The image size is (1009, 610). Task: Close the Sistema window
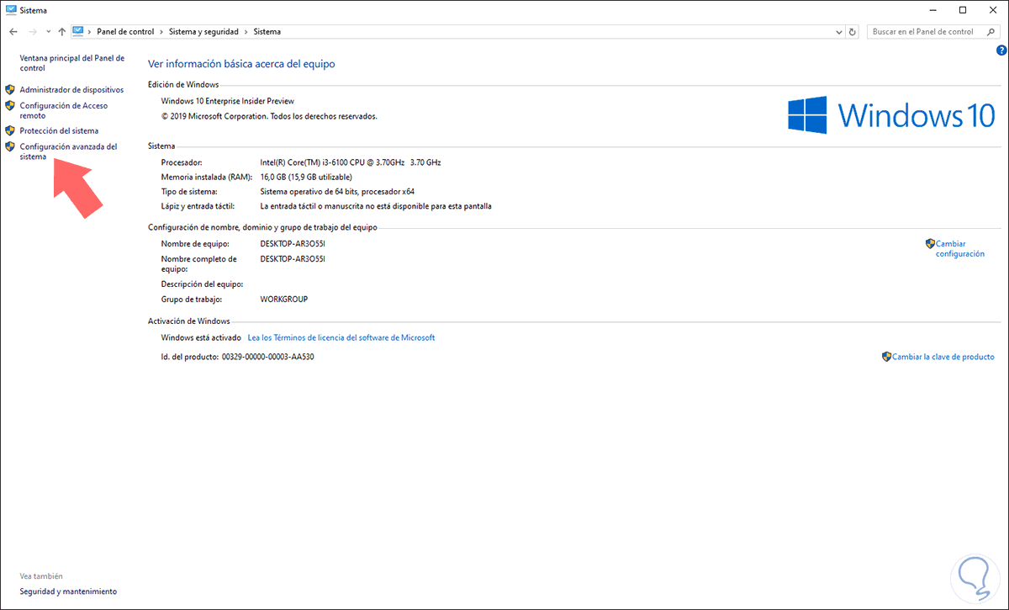(992, 10)
